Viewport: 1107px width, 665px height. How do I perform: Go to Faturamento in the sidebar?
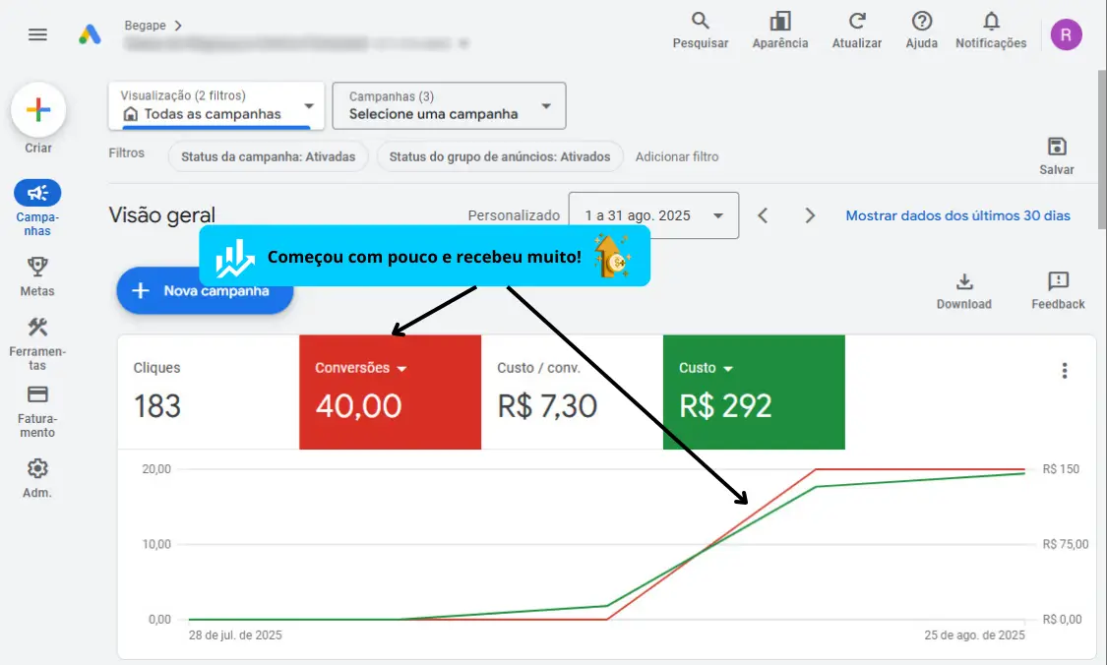pos(37,395)
